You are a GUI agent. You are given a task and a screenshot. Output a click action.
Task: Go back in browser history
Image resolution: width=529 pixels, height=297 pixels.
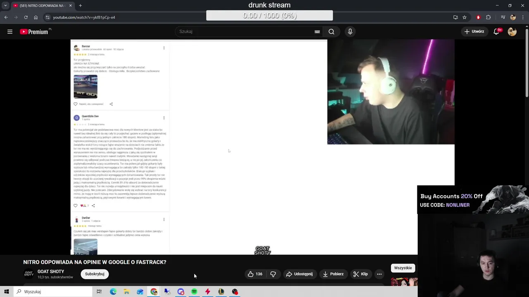6,17
